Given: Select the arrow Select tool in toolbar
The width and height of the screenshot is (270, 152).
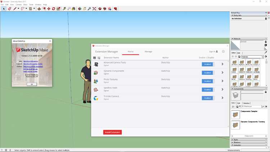Looking at the screenshot, I should click(x=4, y=9).
